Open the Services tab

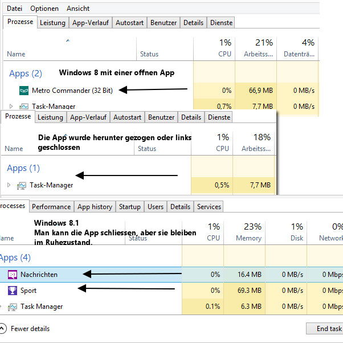(x=209, y=207)
